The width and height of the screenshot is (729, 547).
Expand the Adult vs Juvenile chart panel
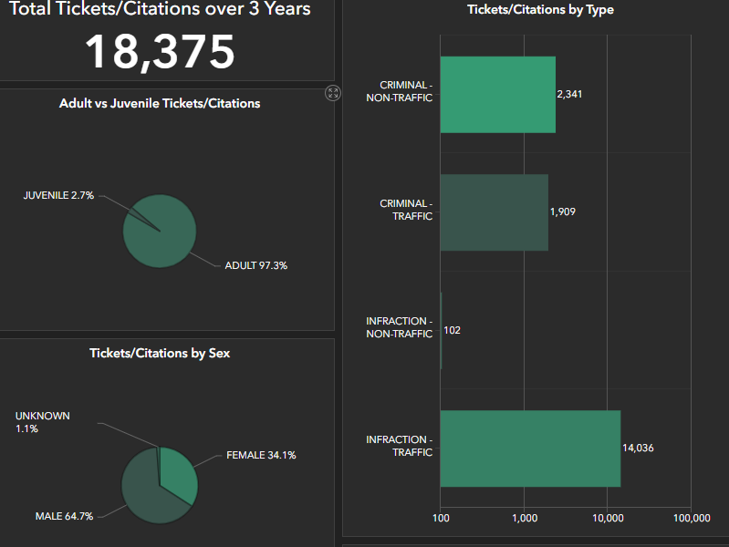coord(333,93)
